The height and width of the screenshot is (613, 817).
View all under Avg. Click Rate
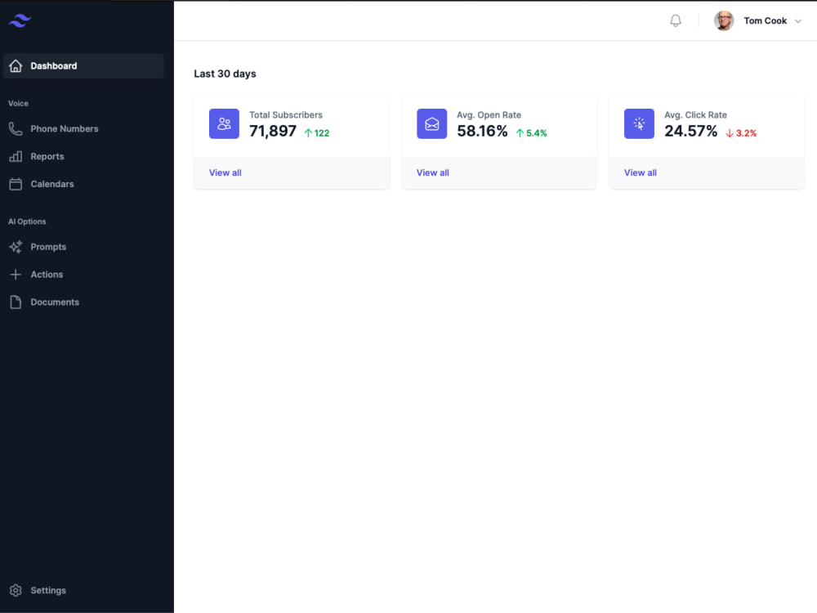640,172
